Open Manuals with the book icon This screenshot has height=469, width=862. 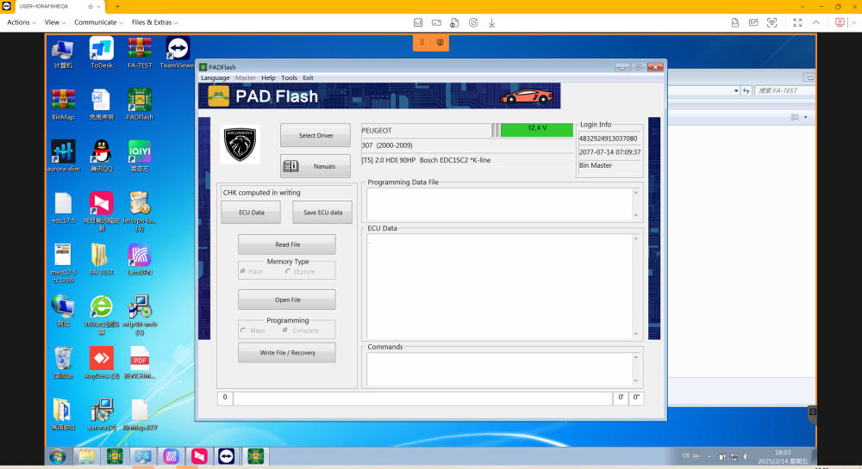tap(315, 166)
